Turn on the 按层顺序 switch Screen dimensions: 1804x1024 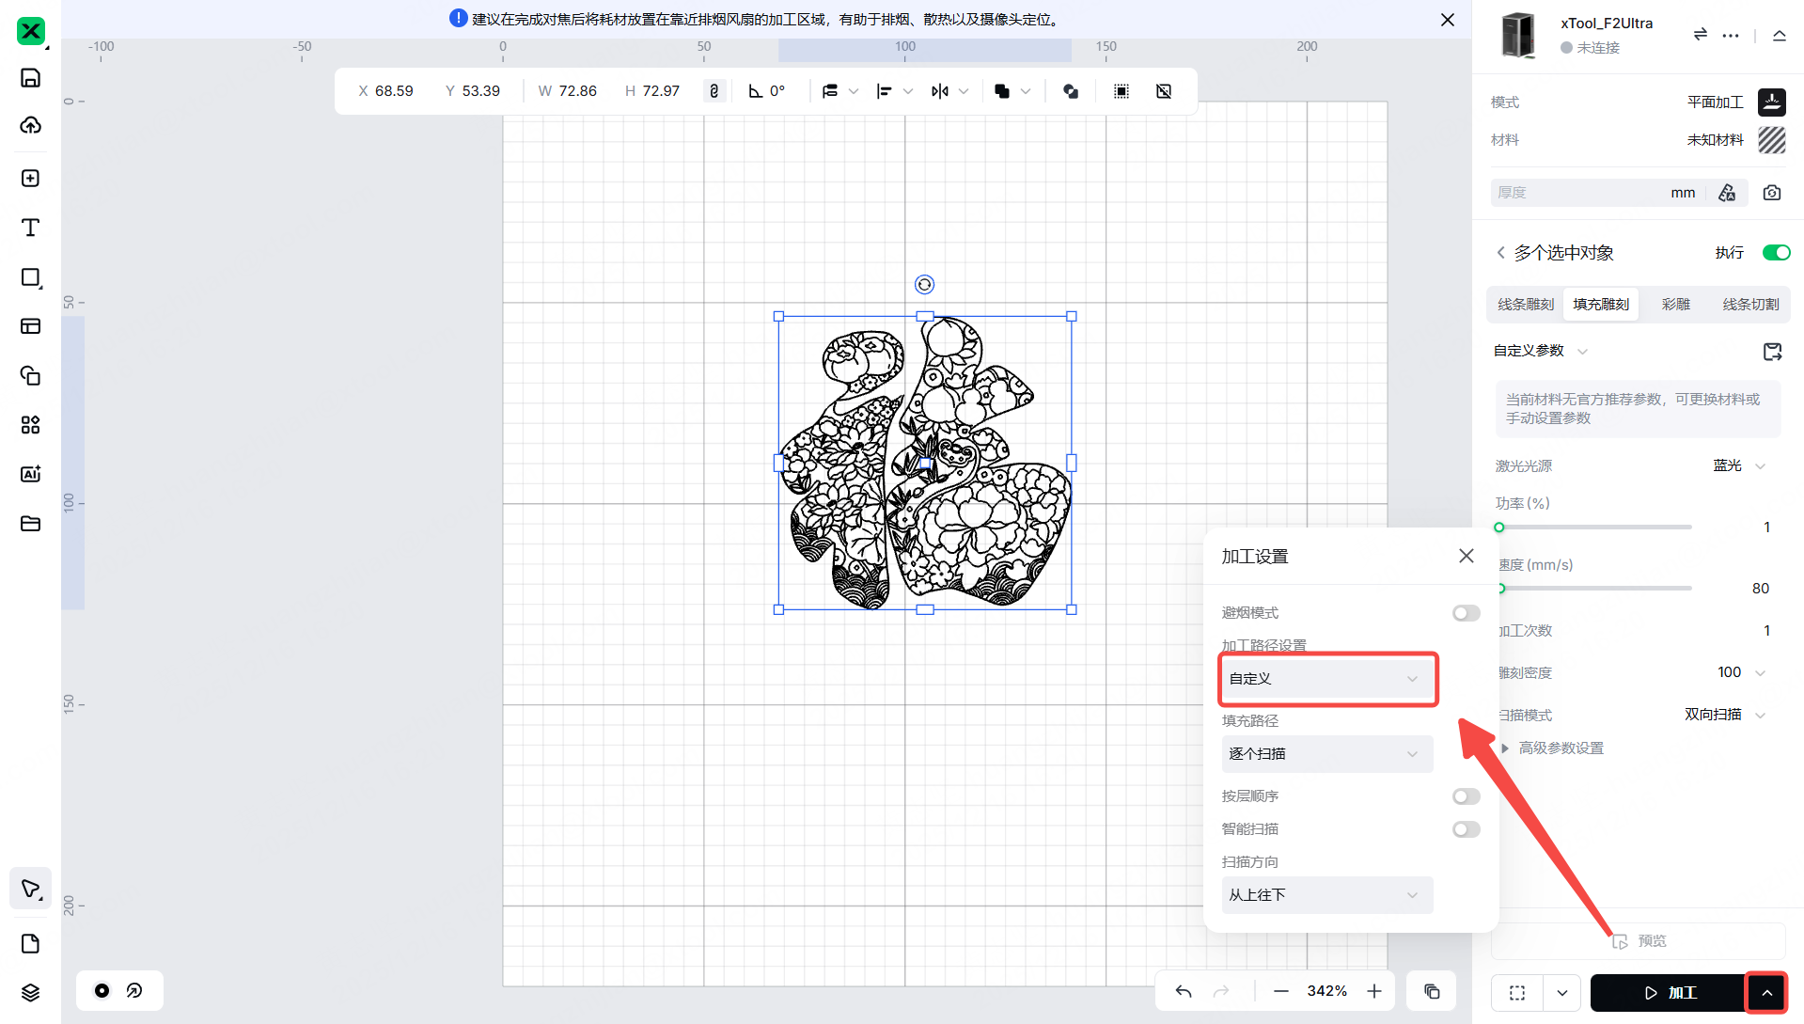tap(1466, 796)
